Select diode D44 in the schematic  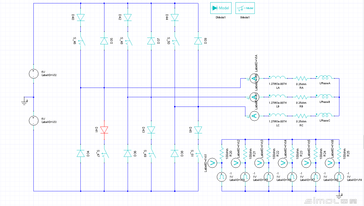point(175,18)
